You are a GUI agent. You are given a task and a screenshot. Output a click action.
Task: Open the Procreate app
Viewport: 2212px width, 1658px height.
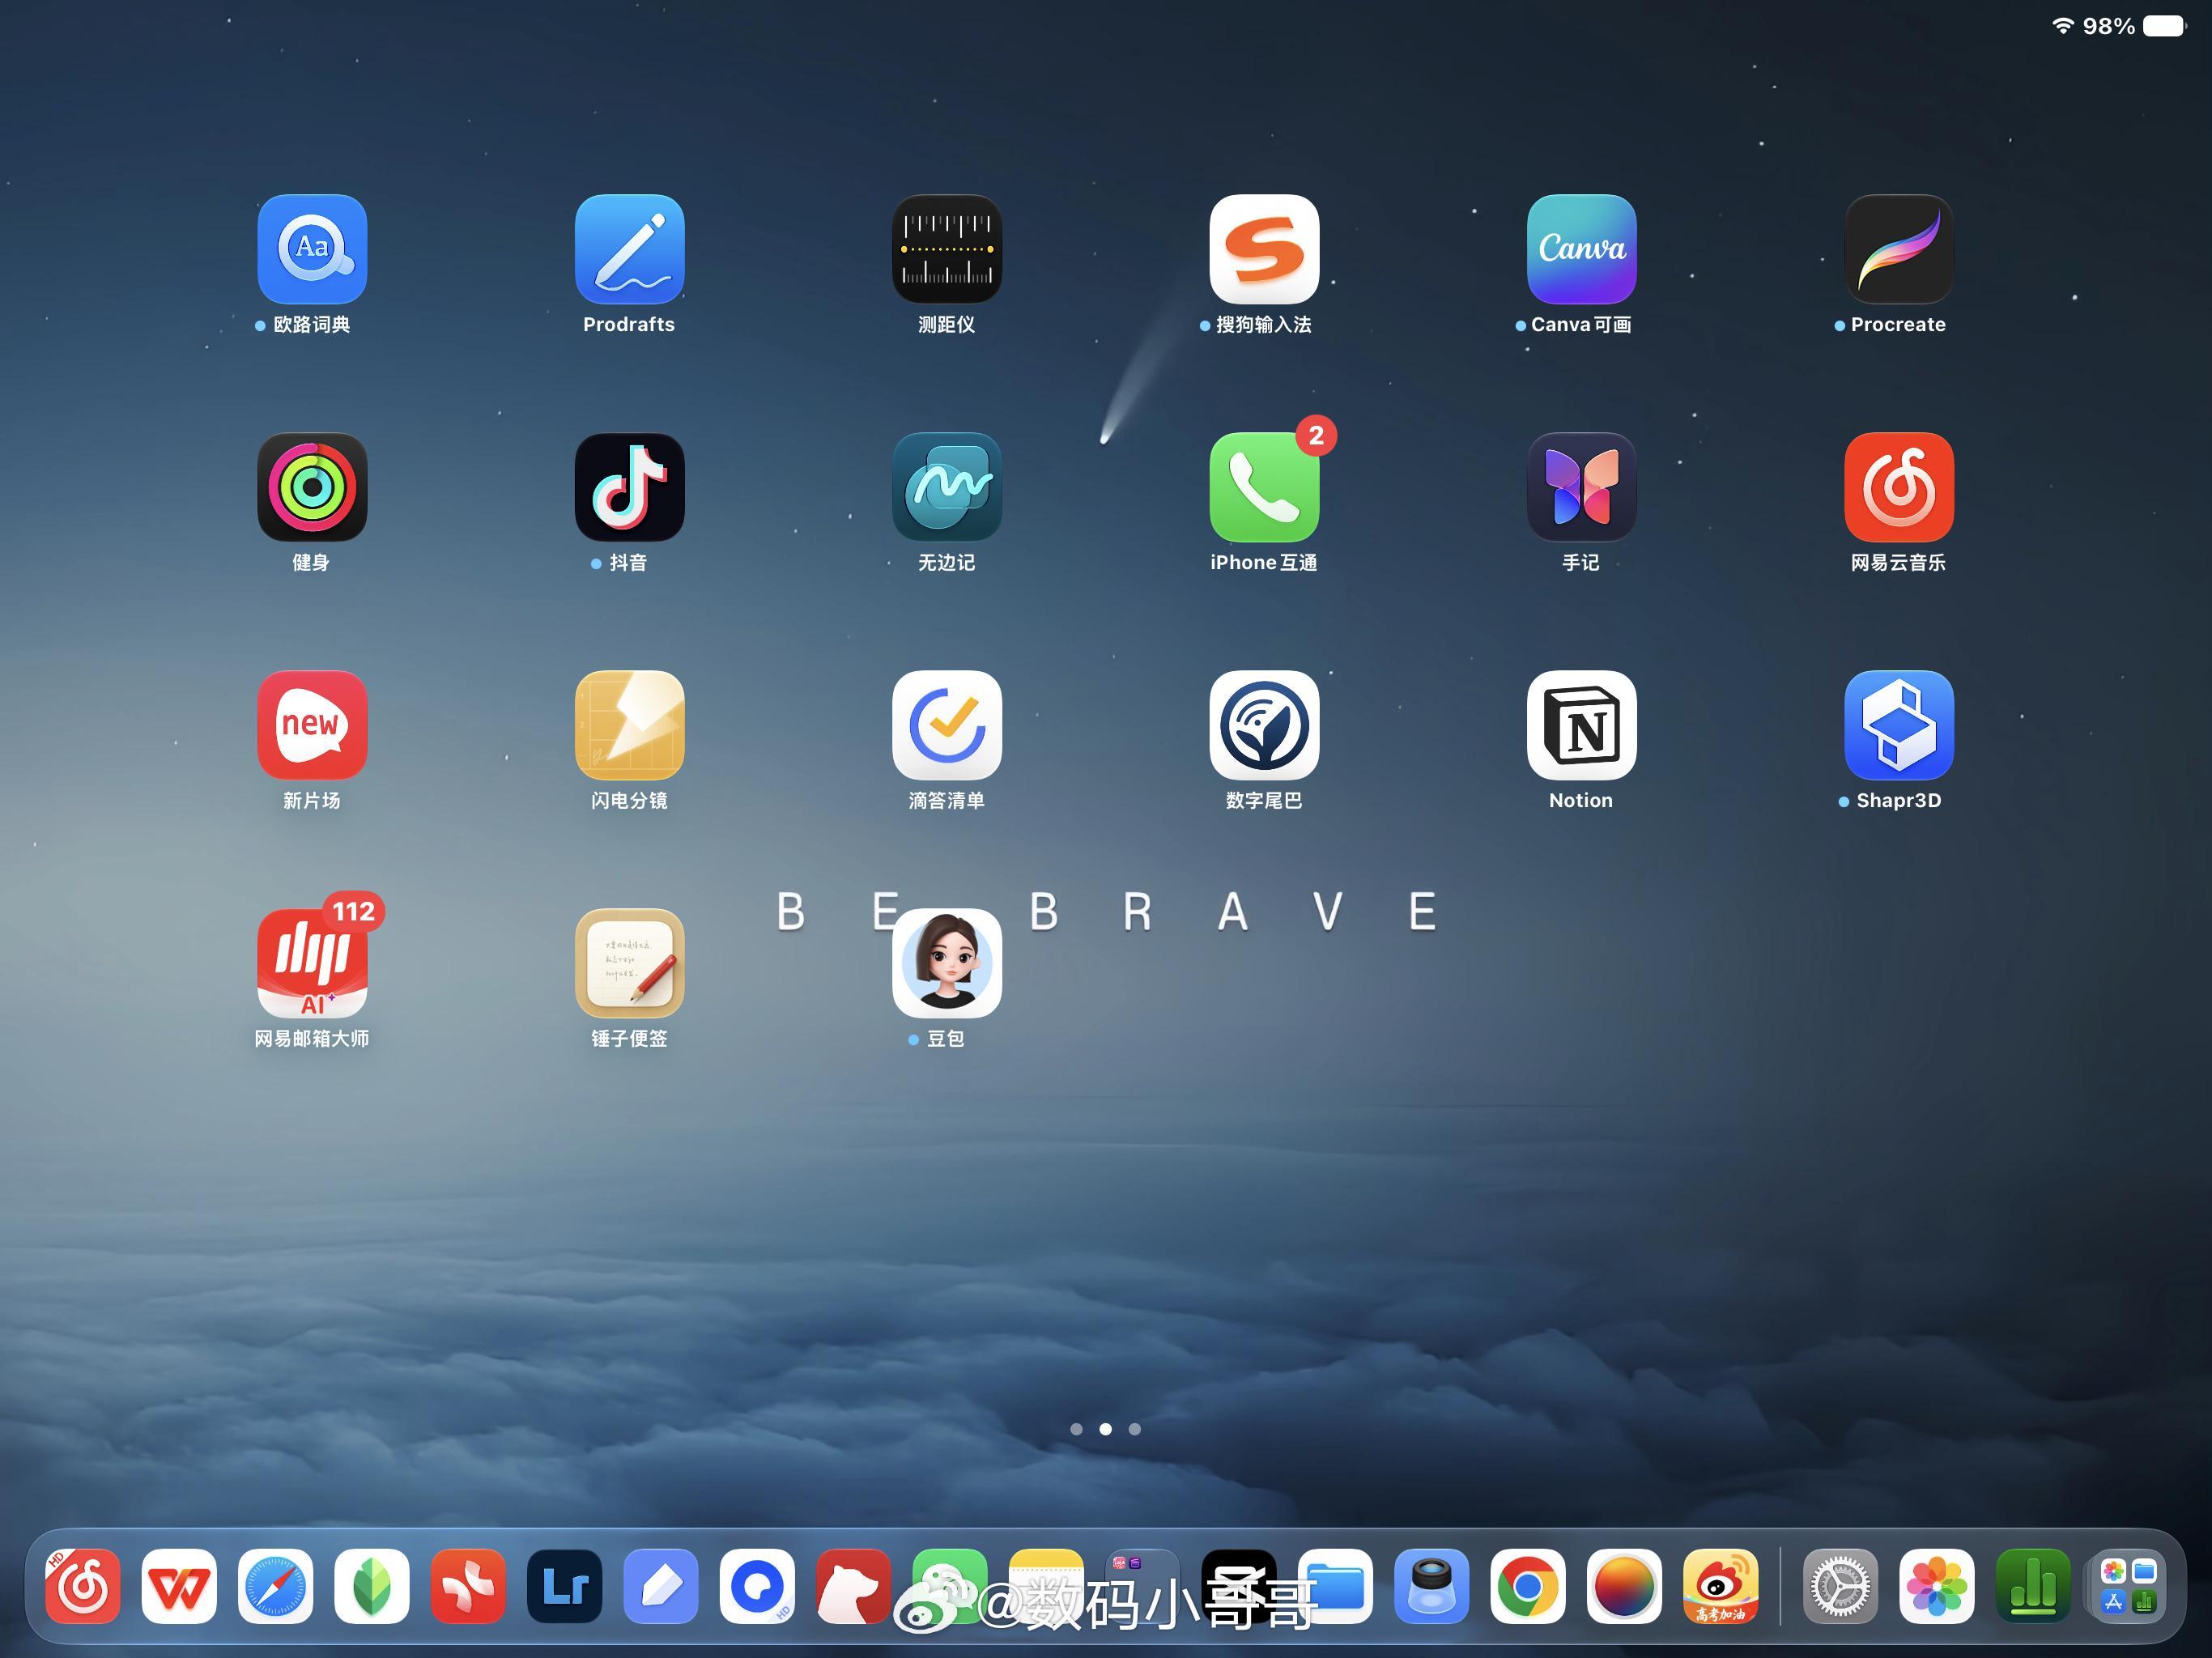(1899, 249)
